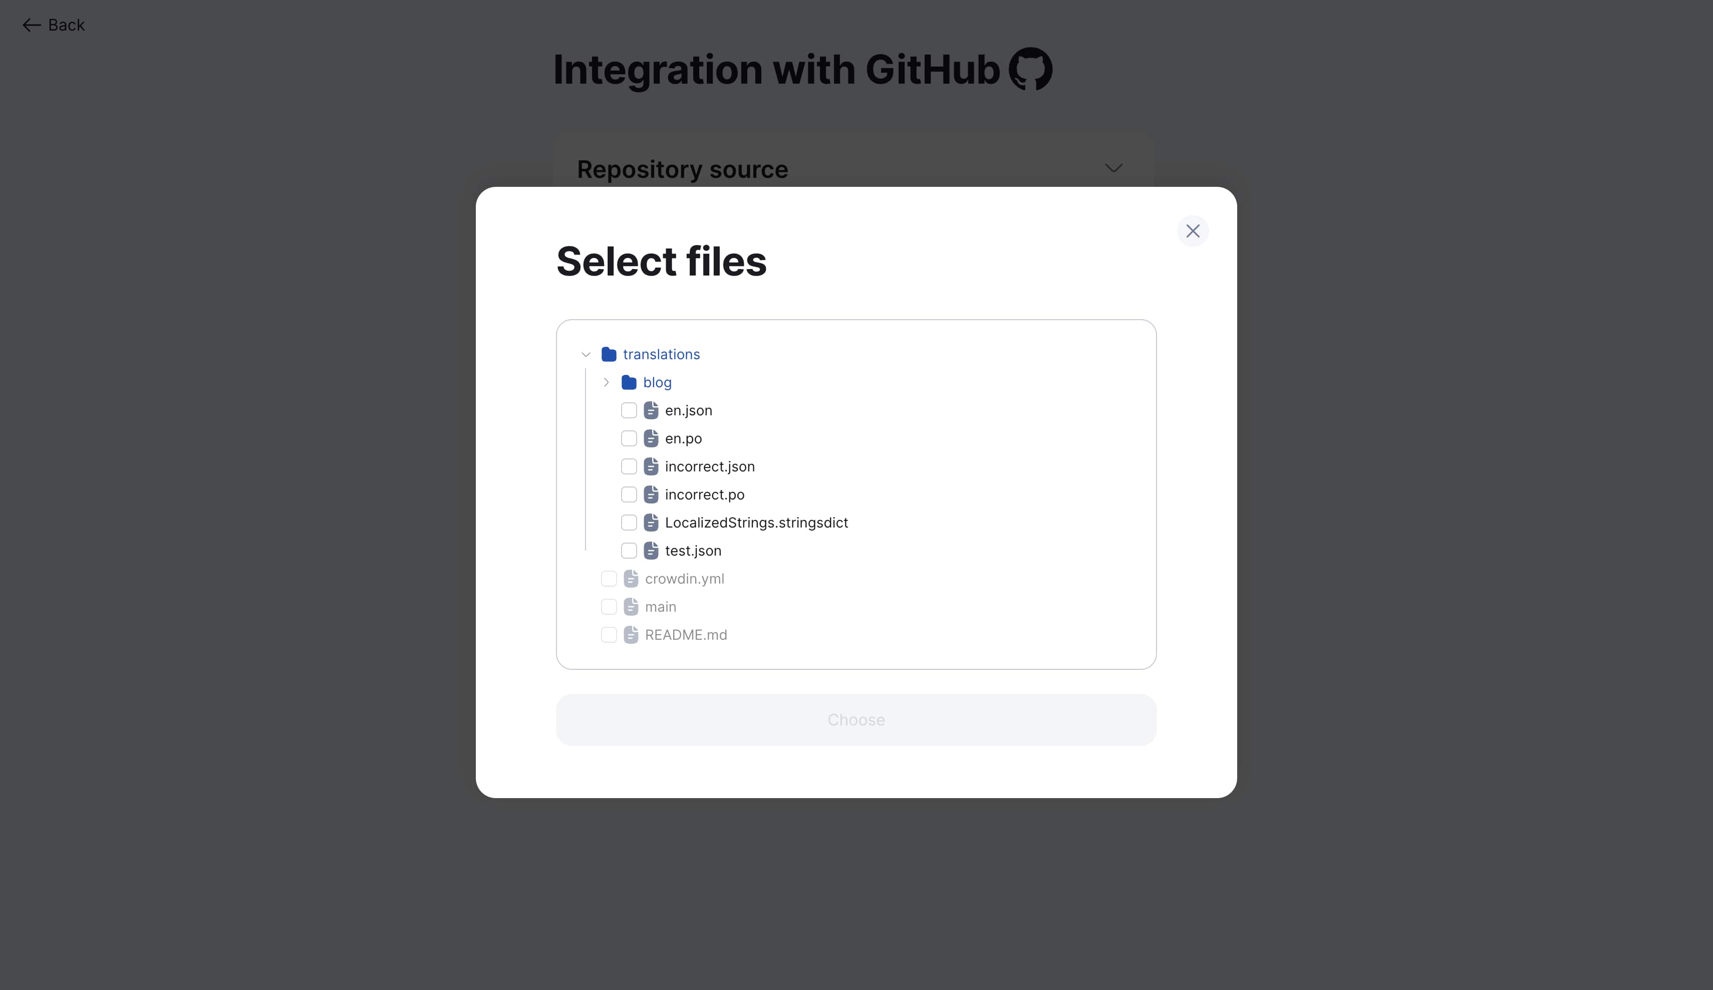Expand the Repository source section chevron
This screenshot has width=1713, height=990.
click(1113, 168)
